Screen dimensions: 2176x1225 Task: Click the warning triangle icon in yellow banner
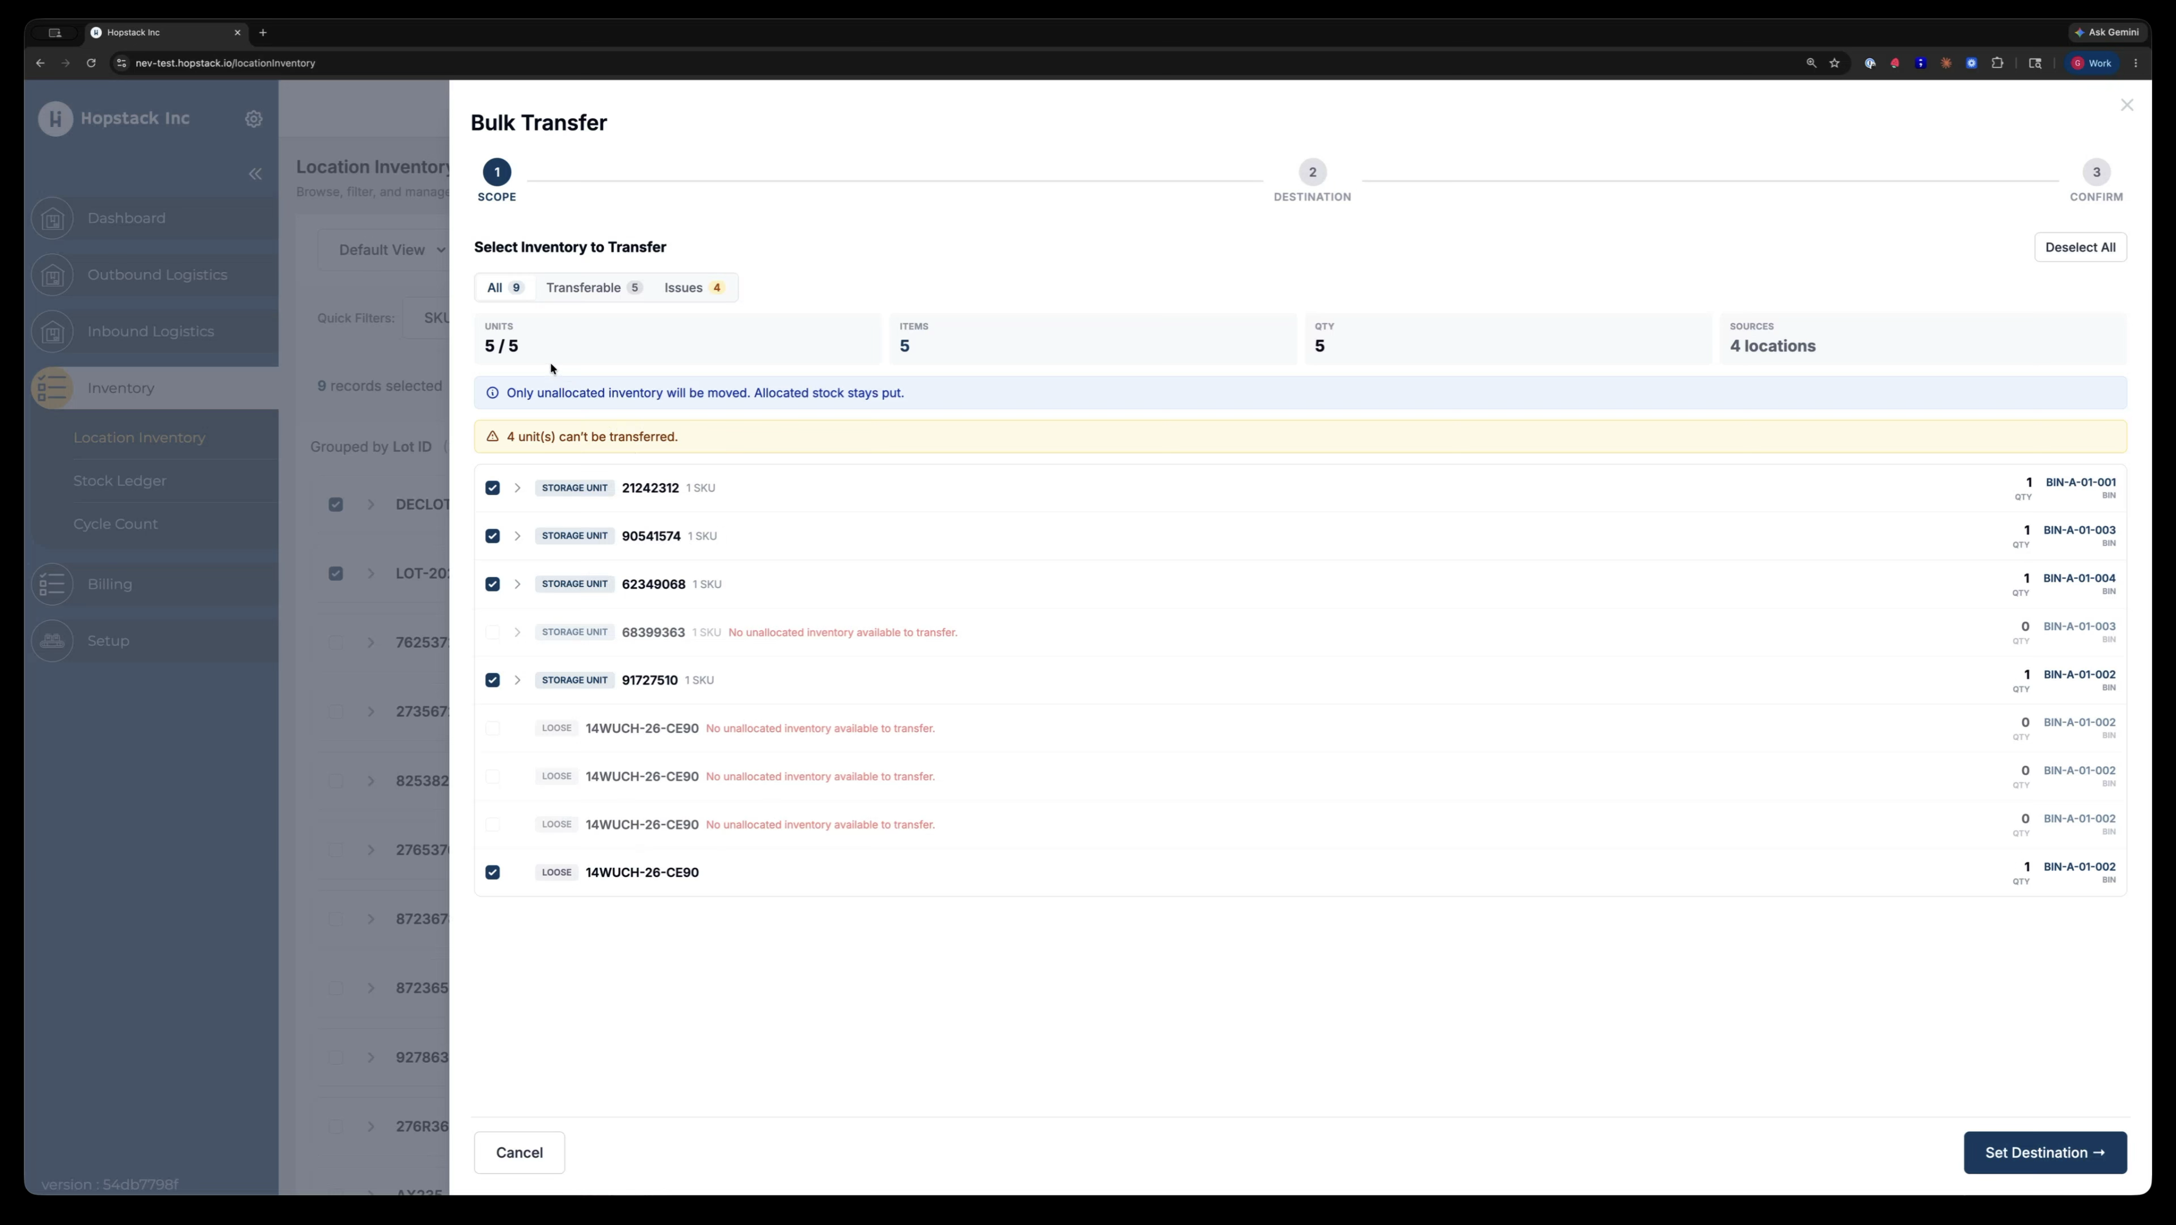[492, 437]
